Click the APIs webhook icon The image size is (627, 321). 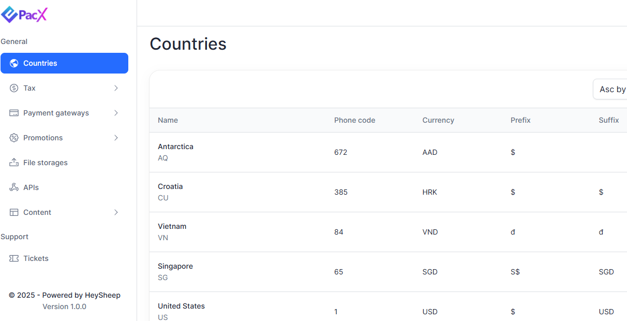tap(14, 187)
